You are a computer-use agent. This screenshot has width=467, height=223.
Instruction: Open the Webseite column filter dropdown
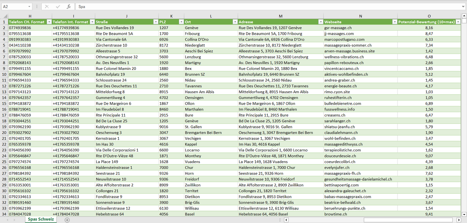tap(394, 22)
